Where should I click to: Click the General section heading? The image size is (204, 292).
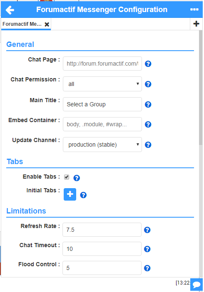20,44
